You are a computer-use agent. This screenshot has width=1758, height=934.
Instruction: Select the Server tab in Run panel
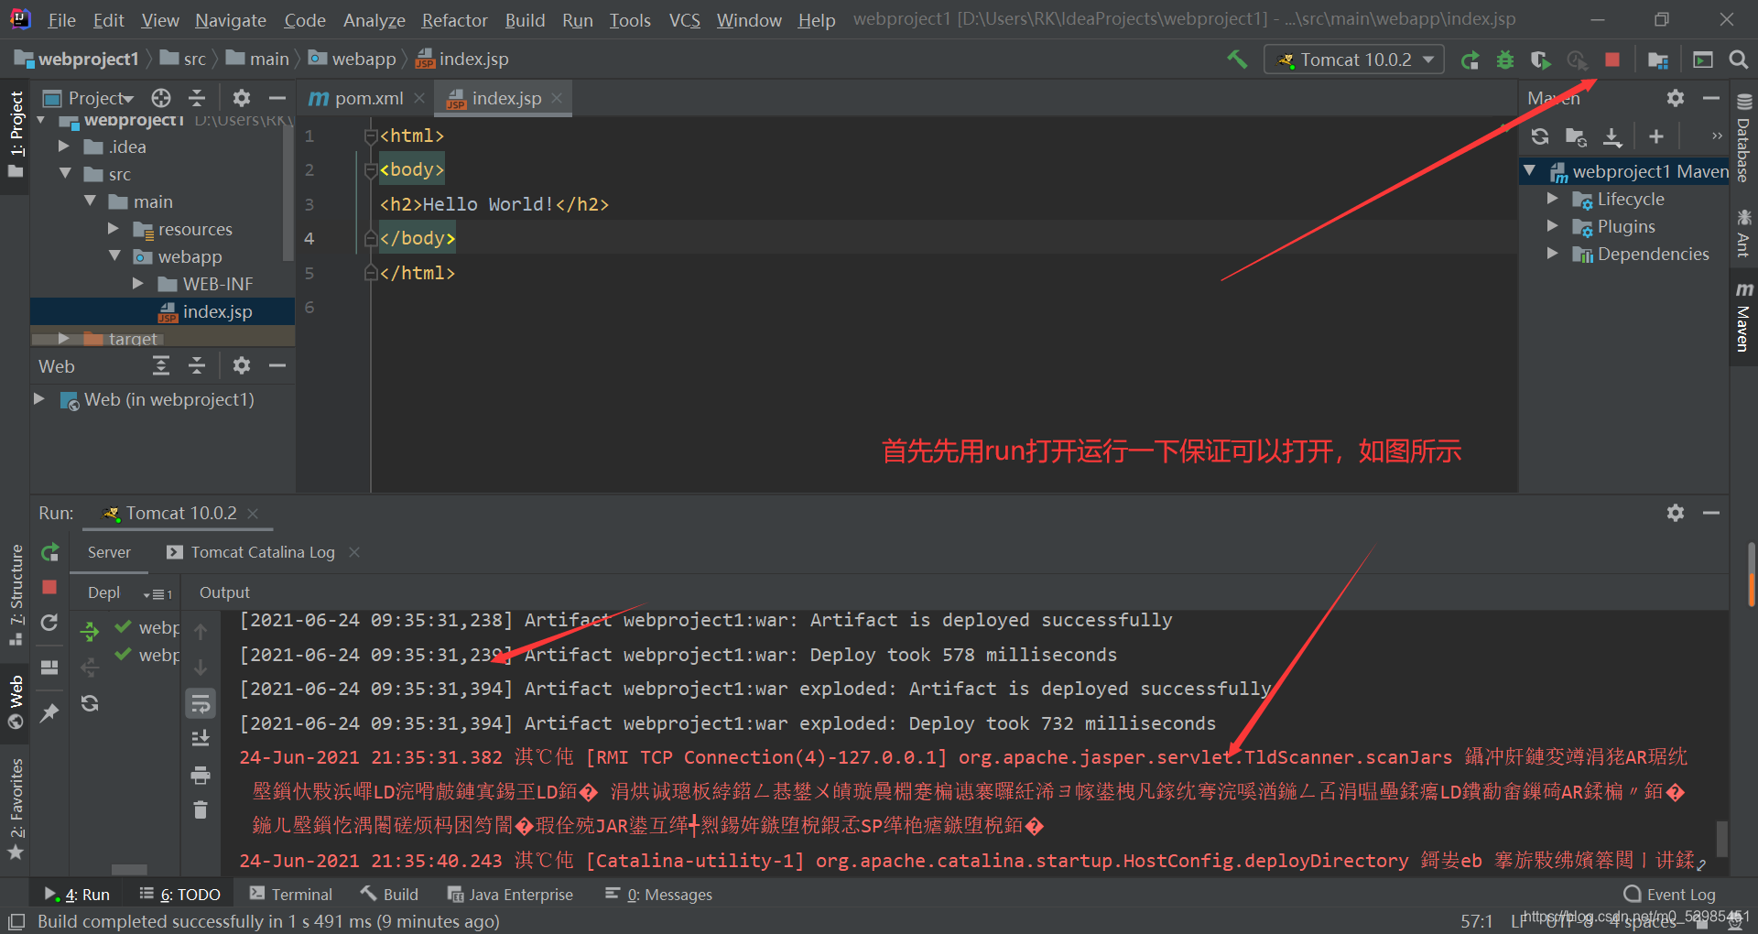109,552
